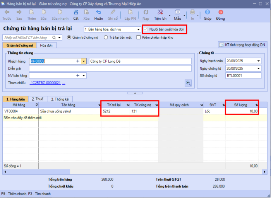Expand the NV bán hàng dropdown
The image size is (271, 198).
[x=84, y=75]
